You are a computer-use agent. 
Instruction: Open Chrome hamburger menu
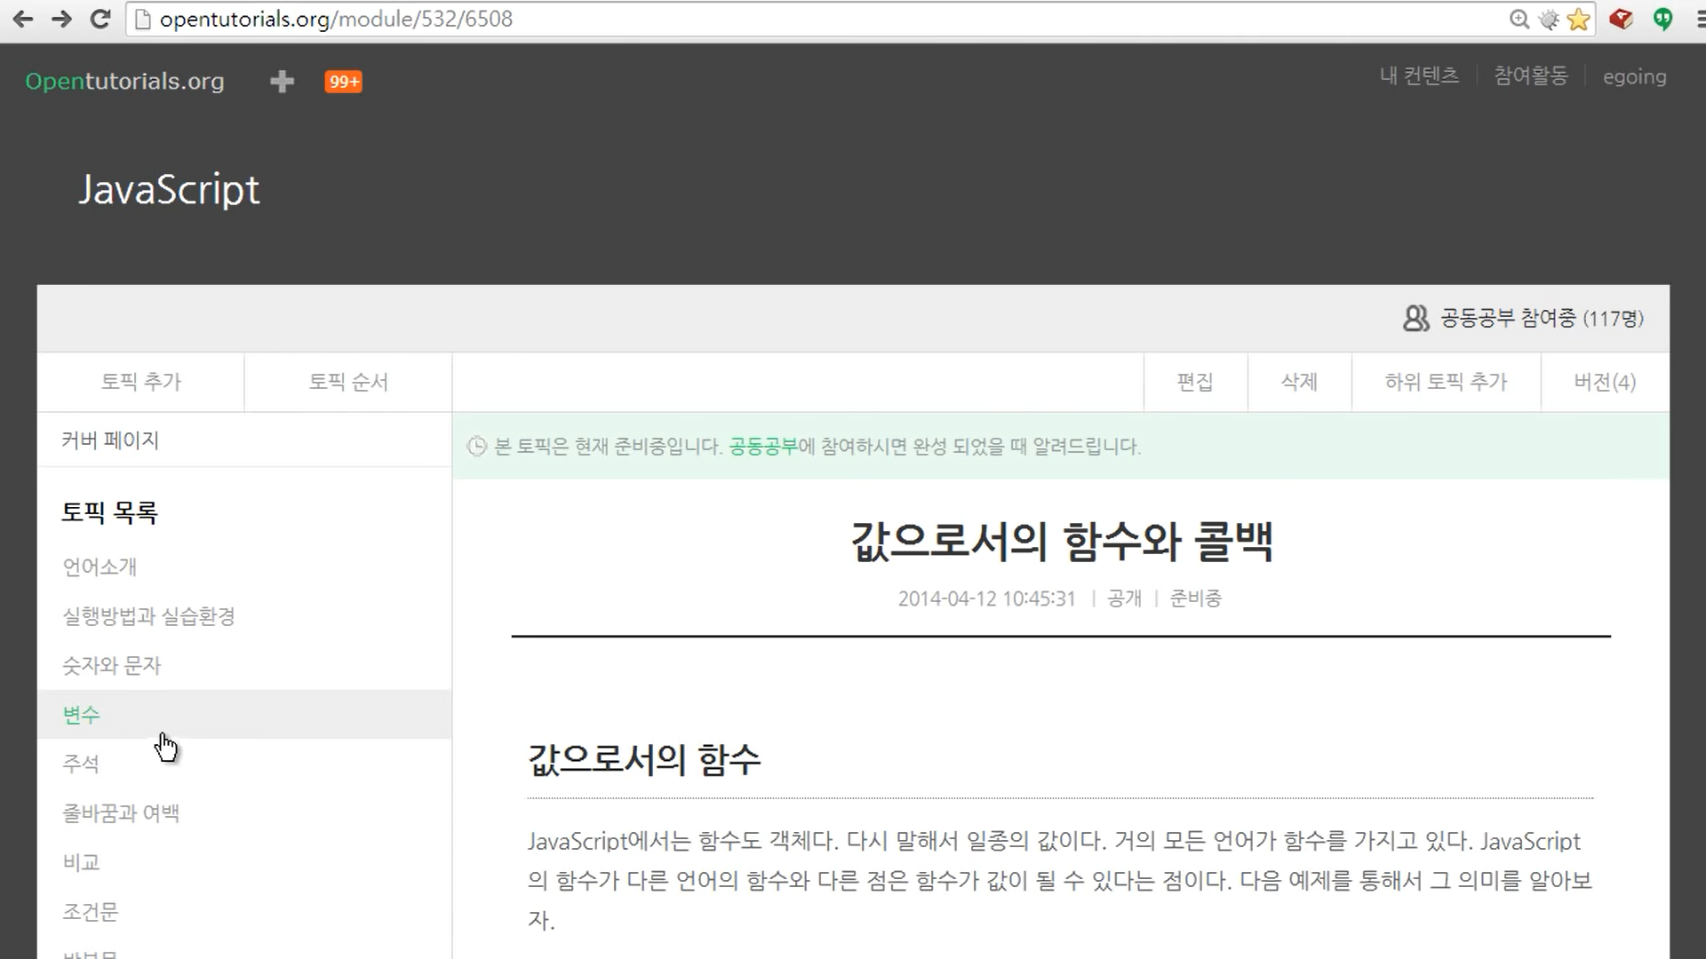point(1699,19)
